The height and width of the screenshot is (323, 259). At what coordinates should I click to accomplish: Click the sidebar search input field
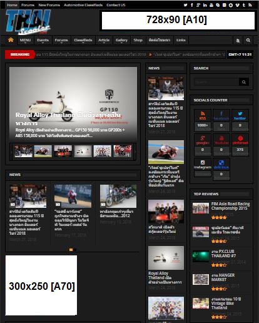(216, 82)
